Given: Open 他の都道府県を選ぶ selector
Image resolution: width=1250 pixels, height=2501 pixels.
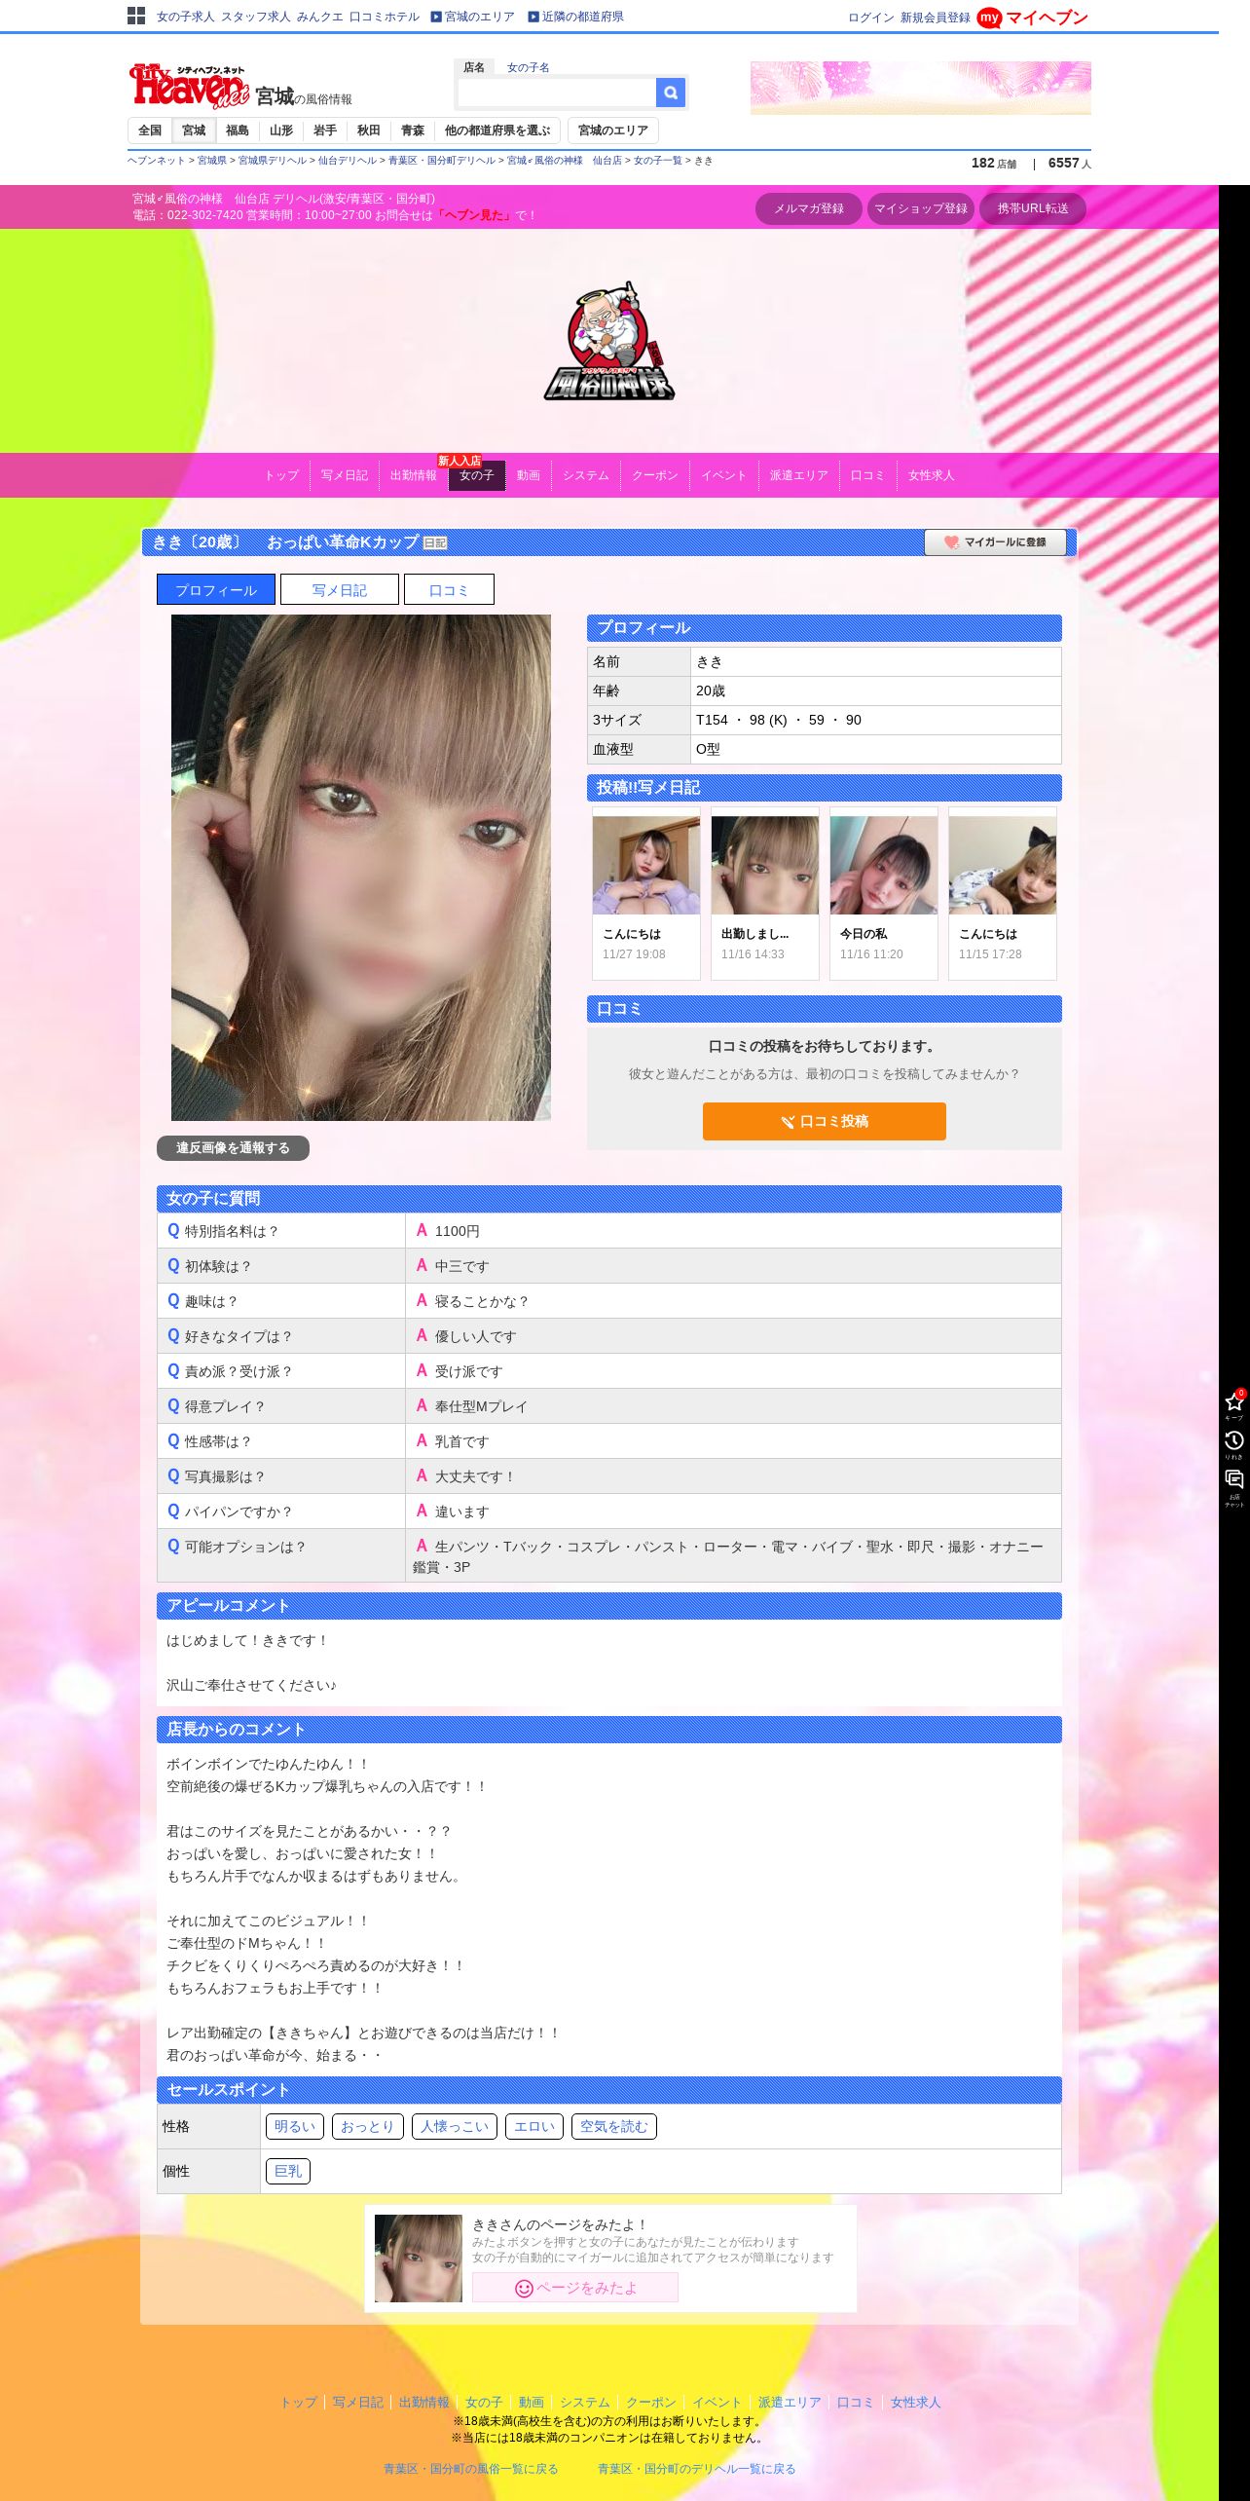Looking at the screenshot, I should pos(497,131).
